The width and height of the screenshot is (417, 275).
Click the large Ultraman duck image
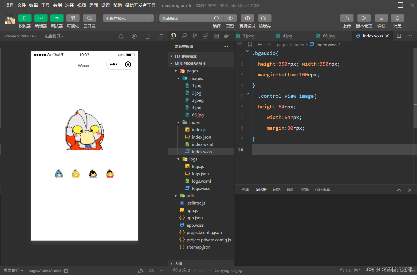[84, 130]
